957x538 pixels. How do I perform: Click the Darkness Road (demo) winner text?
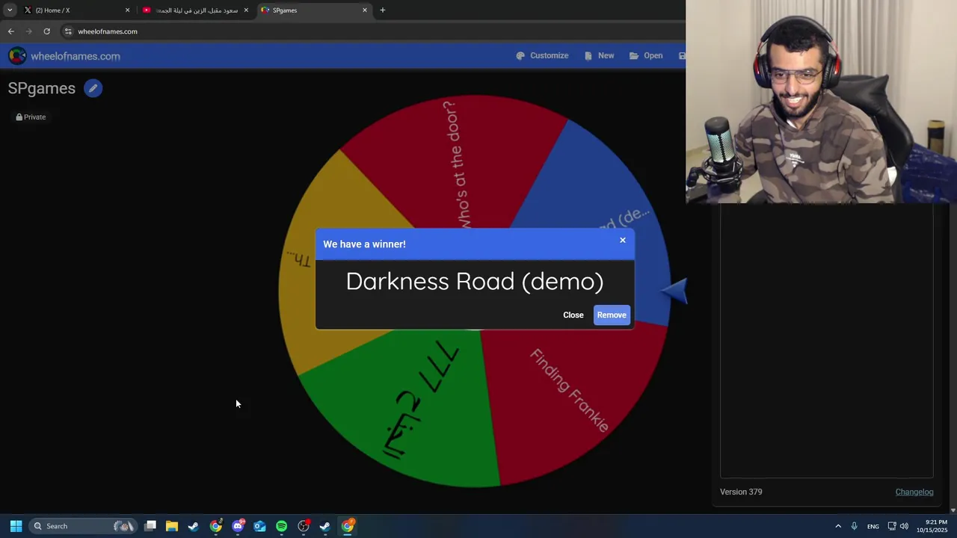coord(475,281)
